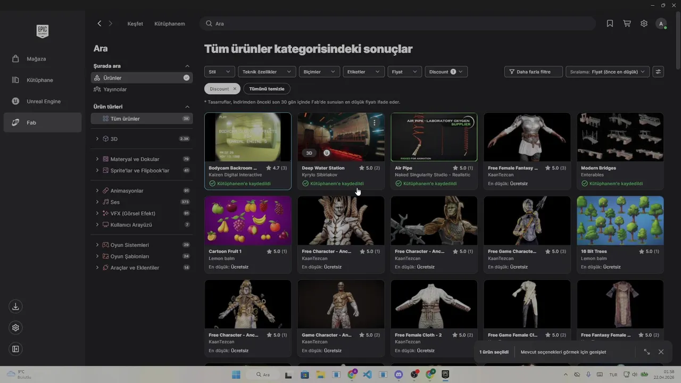
Task: Collapse the Şurada ara section
Action: 187,66
